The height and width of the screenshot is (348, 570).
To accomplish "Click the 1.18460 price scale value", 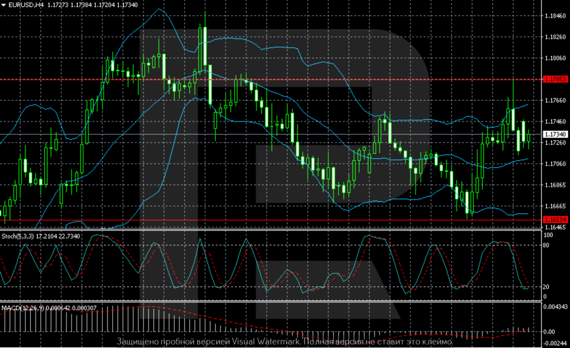I will coord(555,15).
